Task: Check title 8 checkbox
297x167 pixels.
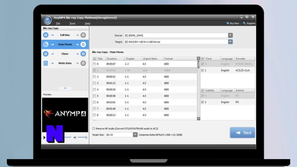Action: click(94, 115)
